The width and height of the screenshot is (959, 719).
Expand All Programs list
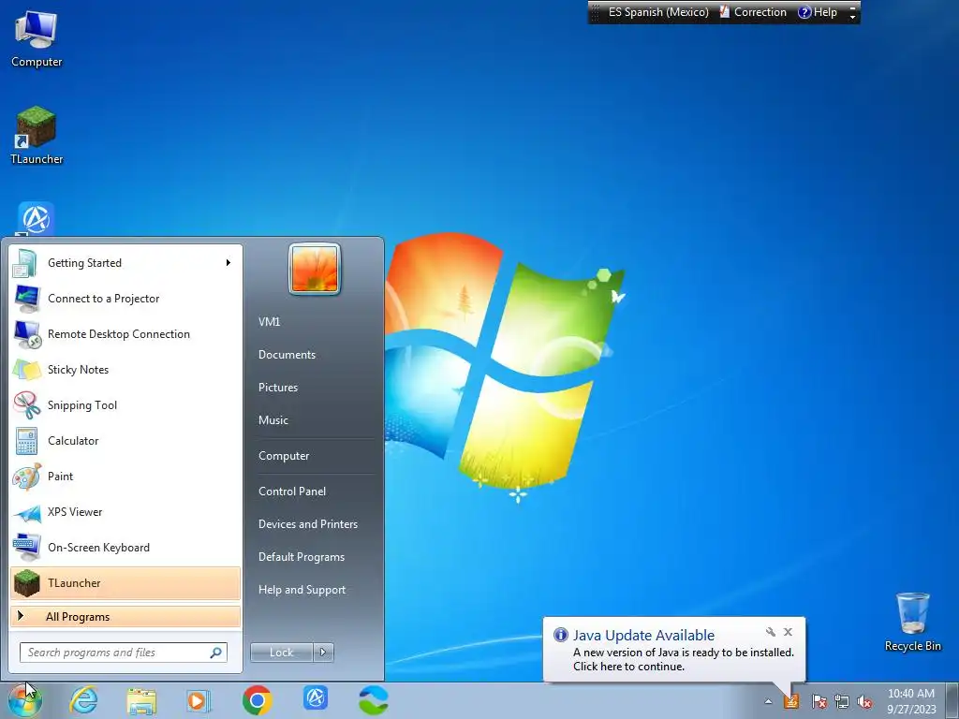(125, 616)
